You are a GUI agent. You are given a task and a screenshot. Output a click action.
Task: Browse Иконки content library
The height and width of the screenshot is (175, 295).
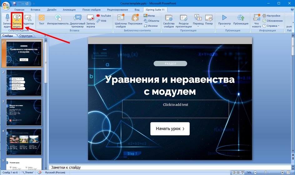[151, 26]
